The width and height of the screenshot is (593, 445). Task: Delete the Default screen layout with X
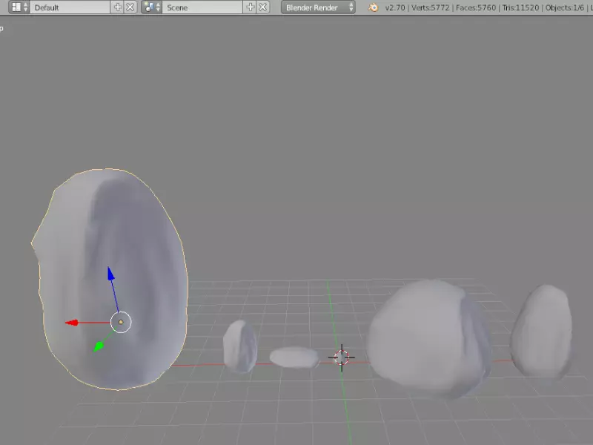tap(130, 7)
